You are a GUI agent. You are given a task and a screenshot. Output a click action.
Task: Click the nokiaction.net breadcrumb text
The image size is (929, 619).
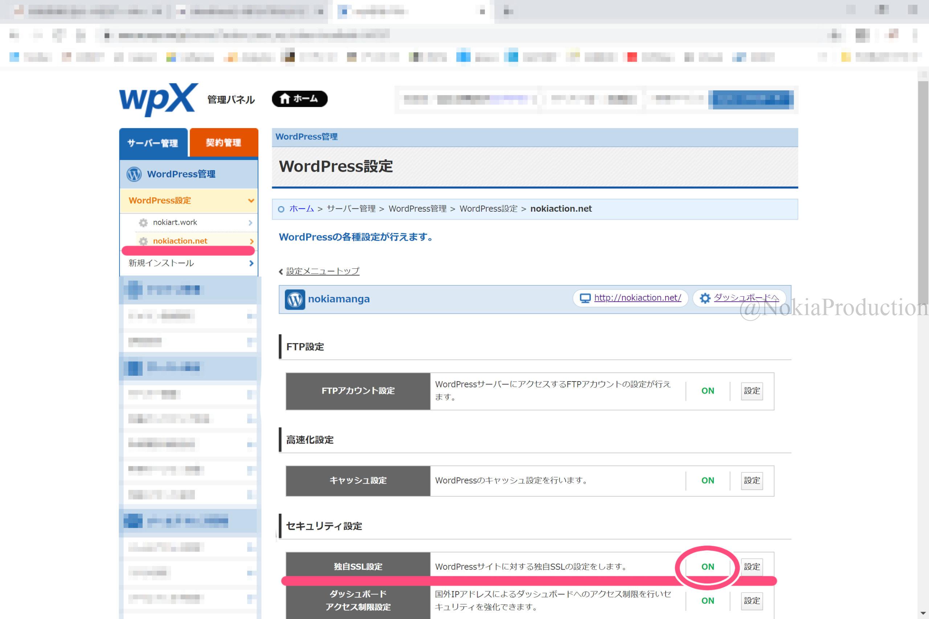(x=561, y=208)
